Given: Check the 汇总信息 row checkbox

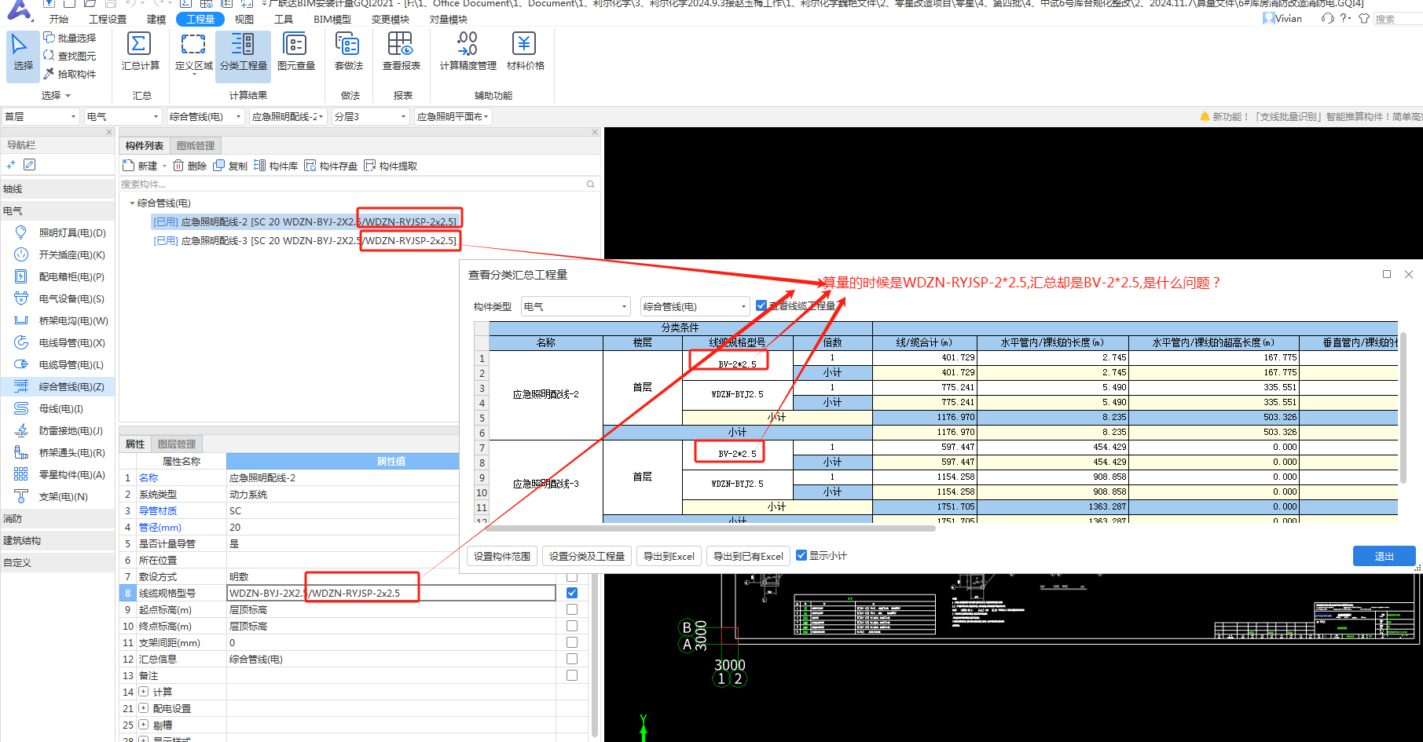Looking at the screenshot, I should tap(572, 659).
